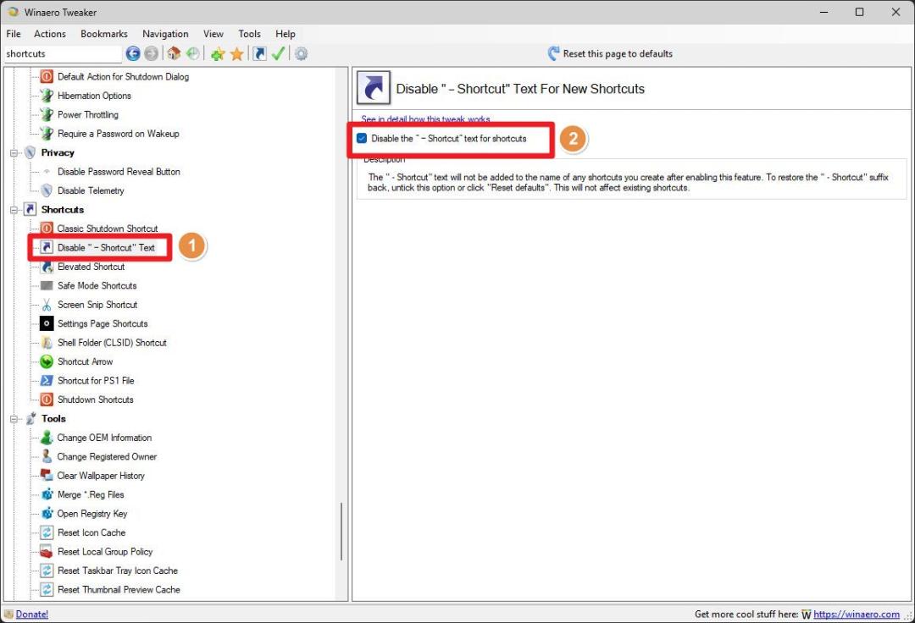This screenshot has width=915, height=623.
Task: Click the blue Back navigation arrow
Action: 133,53
